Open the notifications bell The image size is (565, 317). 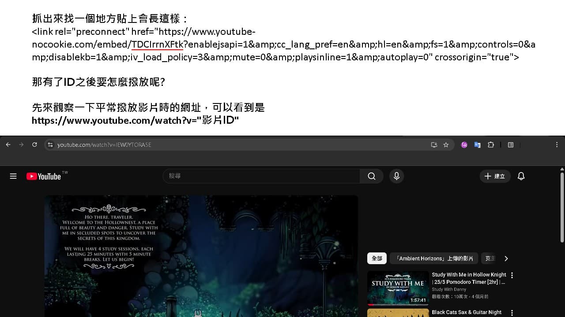pyautogui.click(x=521, y=176)
